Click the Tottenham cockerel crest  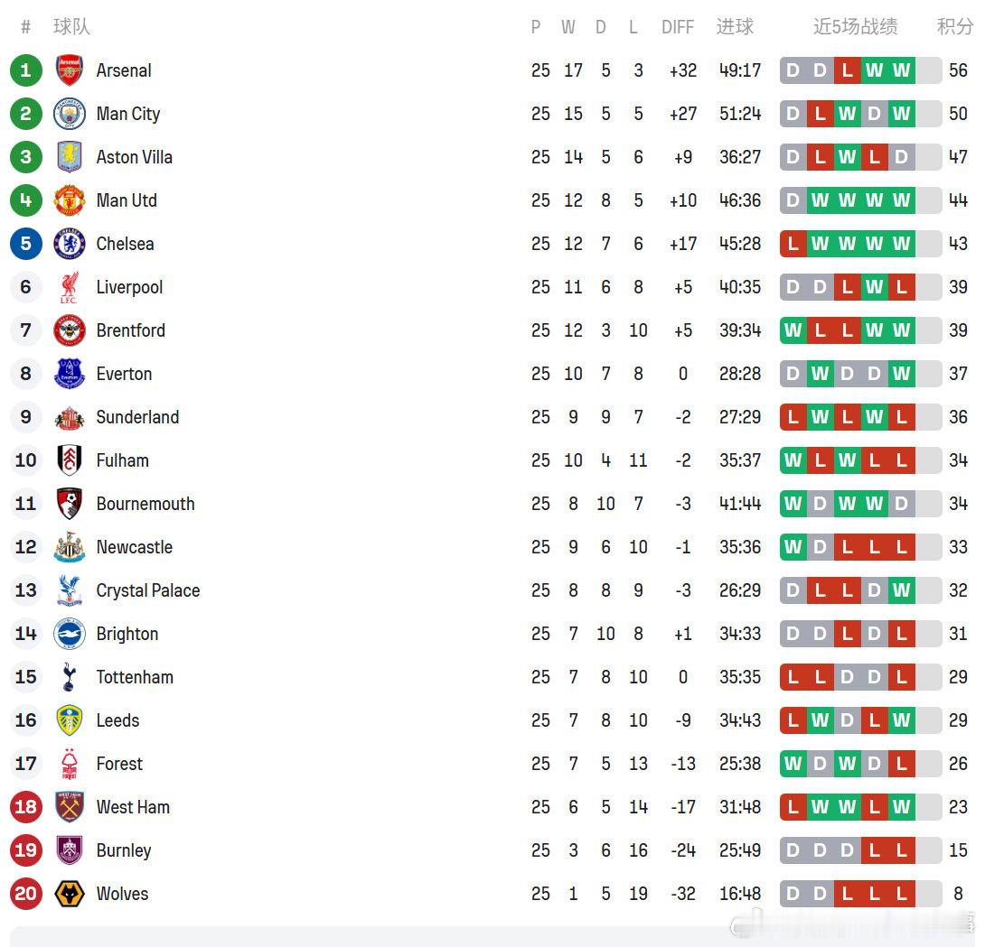(69, 676)
